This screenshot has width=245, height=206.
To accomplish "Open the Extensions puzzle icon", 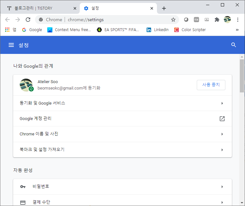I will [x=217, y=20].
